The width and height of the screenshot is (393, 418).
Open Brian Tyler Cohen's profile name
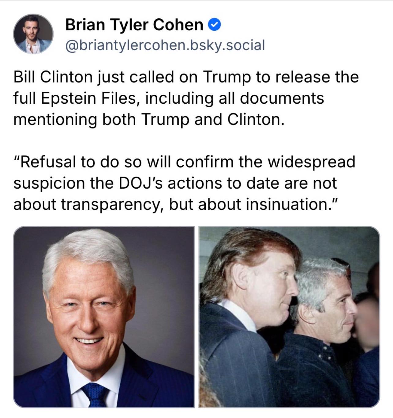[134, 25]
